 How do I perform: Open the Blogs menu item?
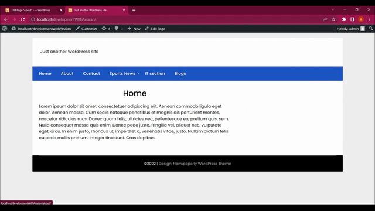click(x=180, y=74)
